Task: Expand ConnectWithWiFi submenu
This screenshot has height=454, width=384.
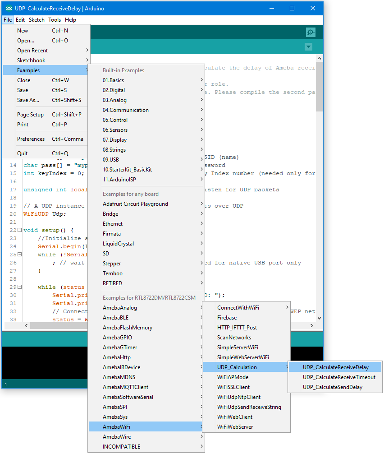Action: tap(247, 307)
